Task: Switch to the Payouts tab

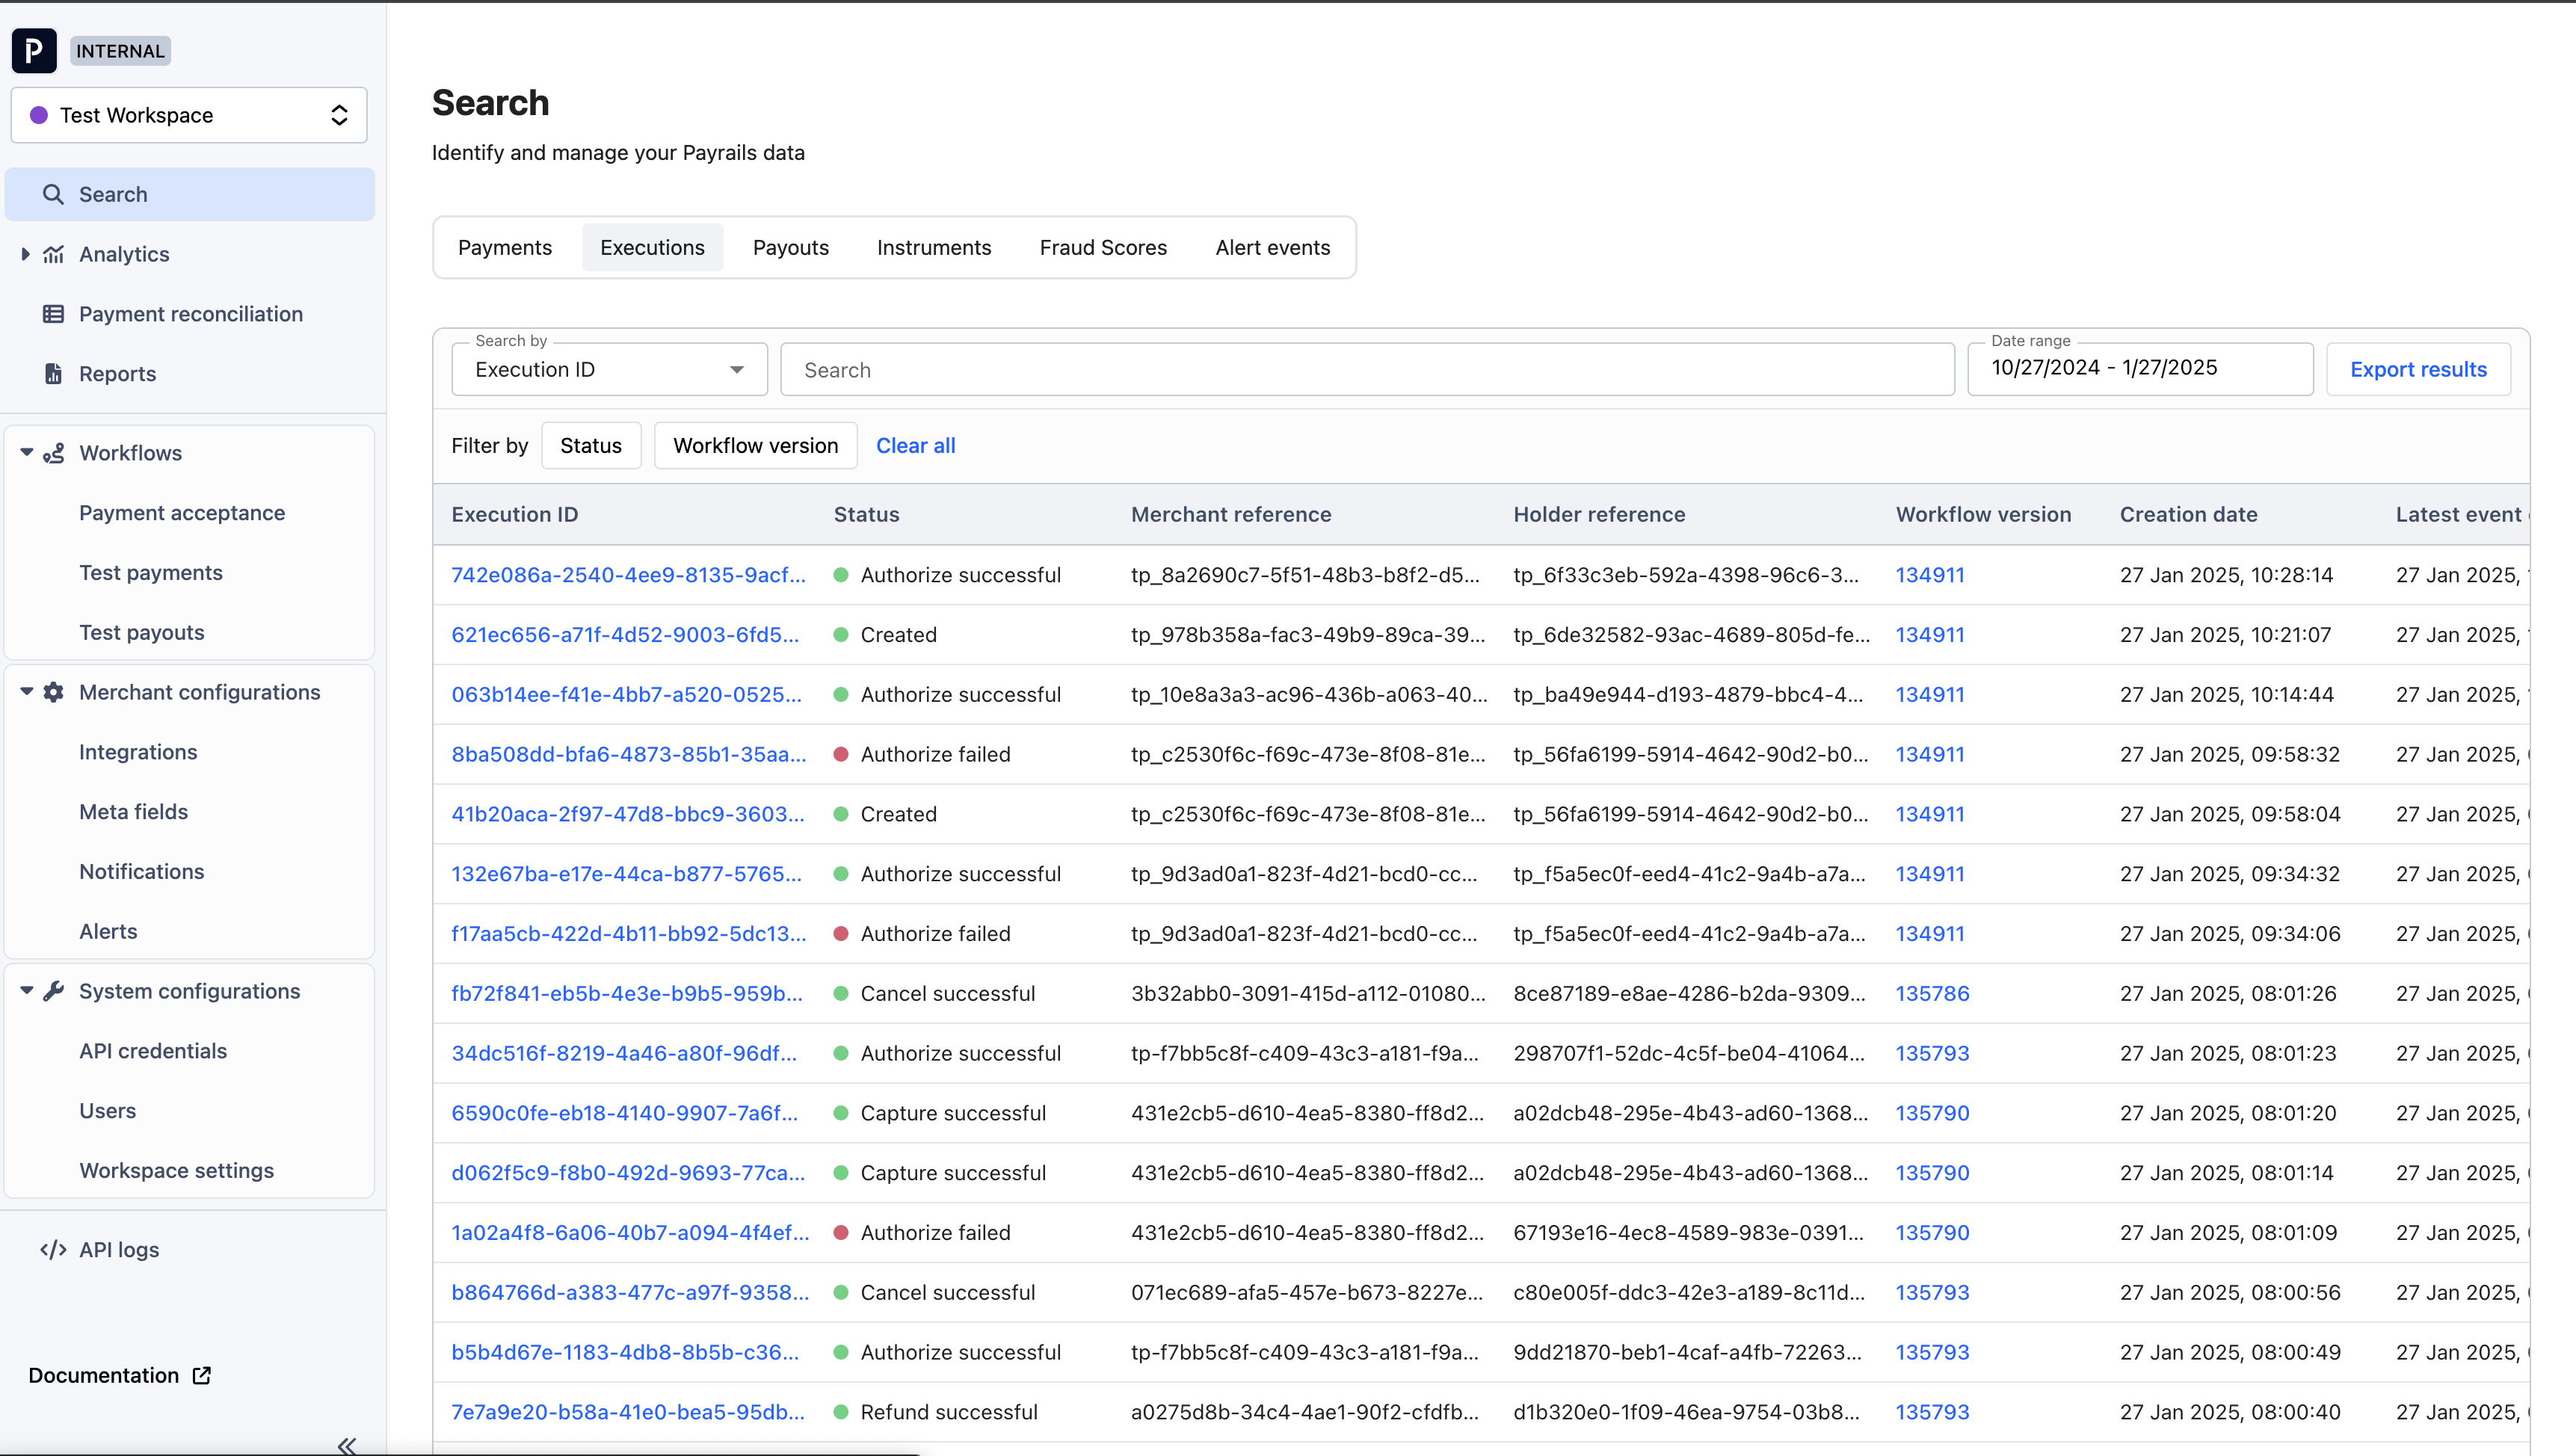Action: (790, 248)
